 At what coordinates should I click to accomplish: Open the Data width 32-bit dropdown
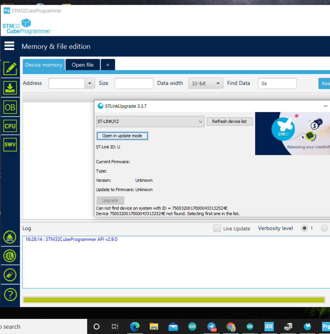pos(205,83)
